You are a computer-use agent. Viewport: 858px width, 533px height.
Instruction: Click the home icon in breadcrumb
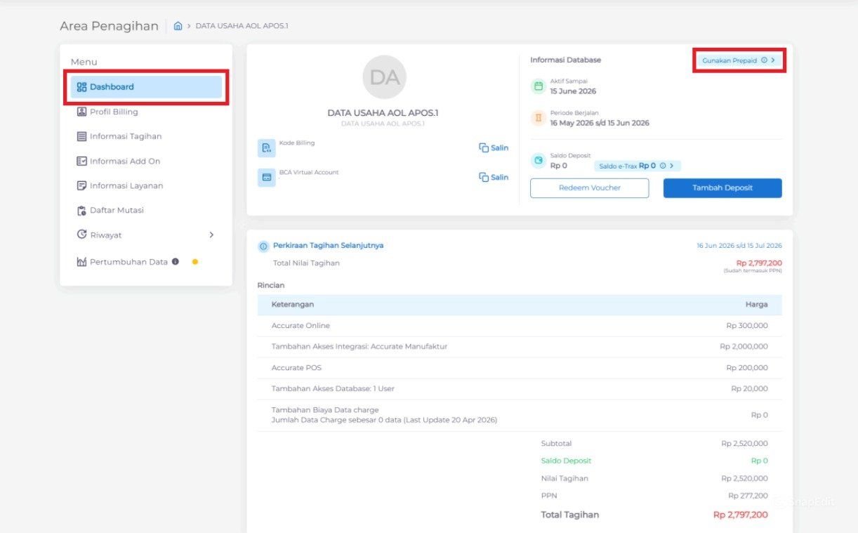click(178, 26)
